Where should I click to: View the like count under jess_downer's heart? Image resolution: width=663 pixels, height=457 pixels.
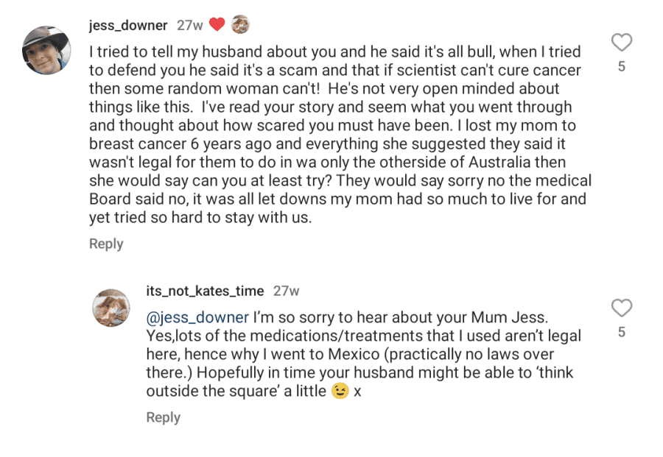622,66
